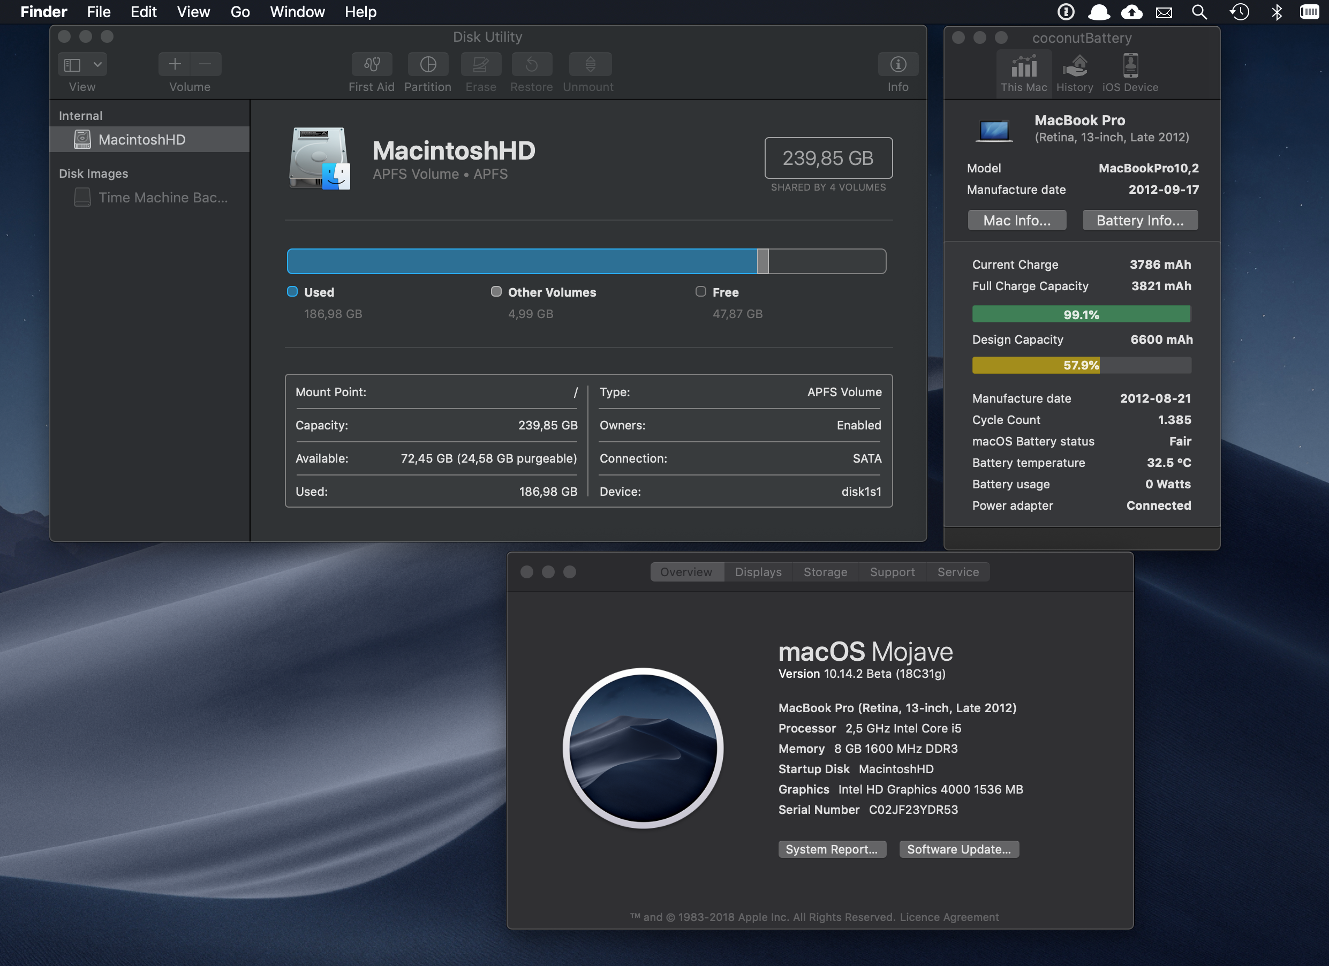Open Time Machine menu bar icon
The width and height of the screenshot is (1329, 966).
[1239, 12]
